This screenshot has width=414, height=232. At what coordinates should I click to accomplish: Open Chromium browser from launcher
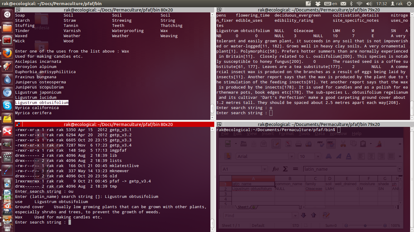coord(7,92)
